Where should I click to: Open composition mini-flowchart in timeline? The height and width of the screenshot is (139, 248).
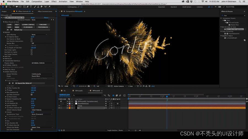point(104,95)
